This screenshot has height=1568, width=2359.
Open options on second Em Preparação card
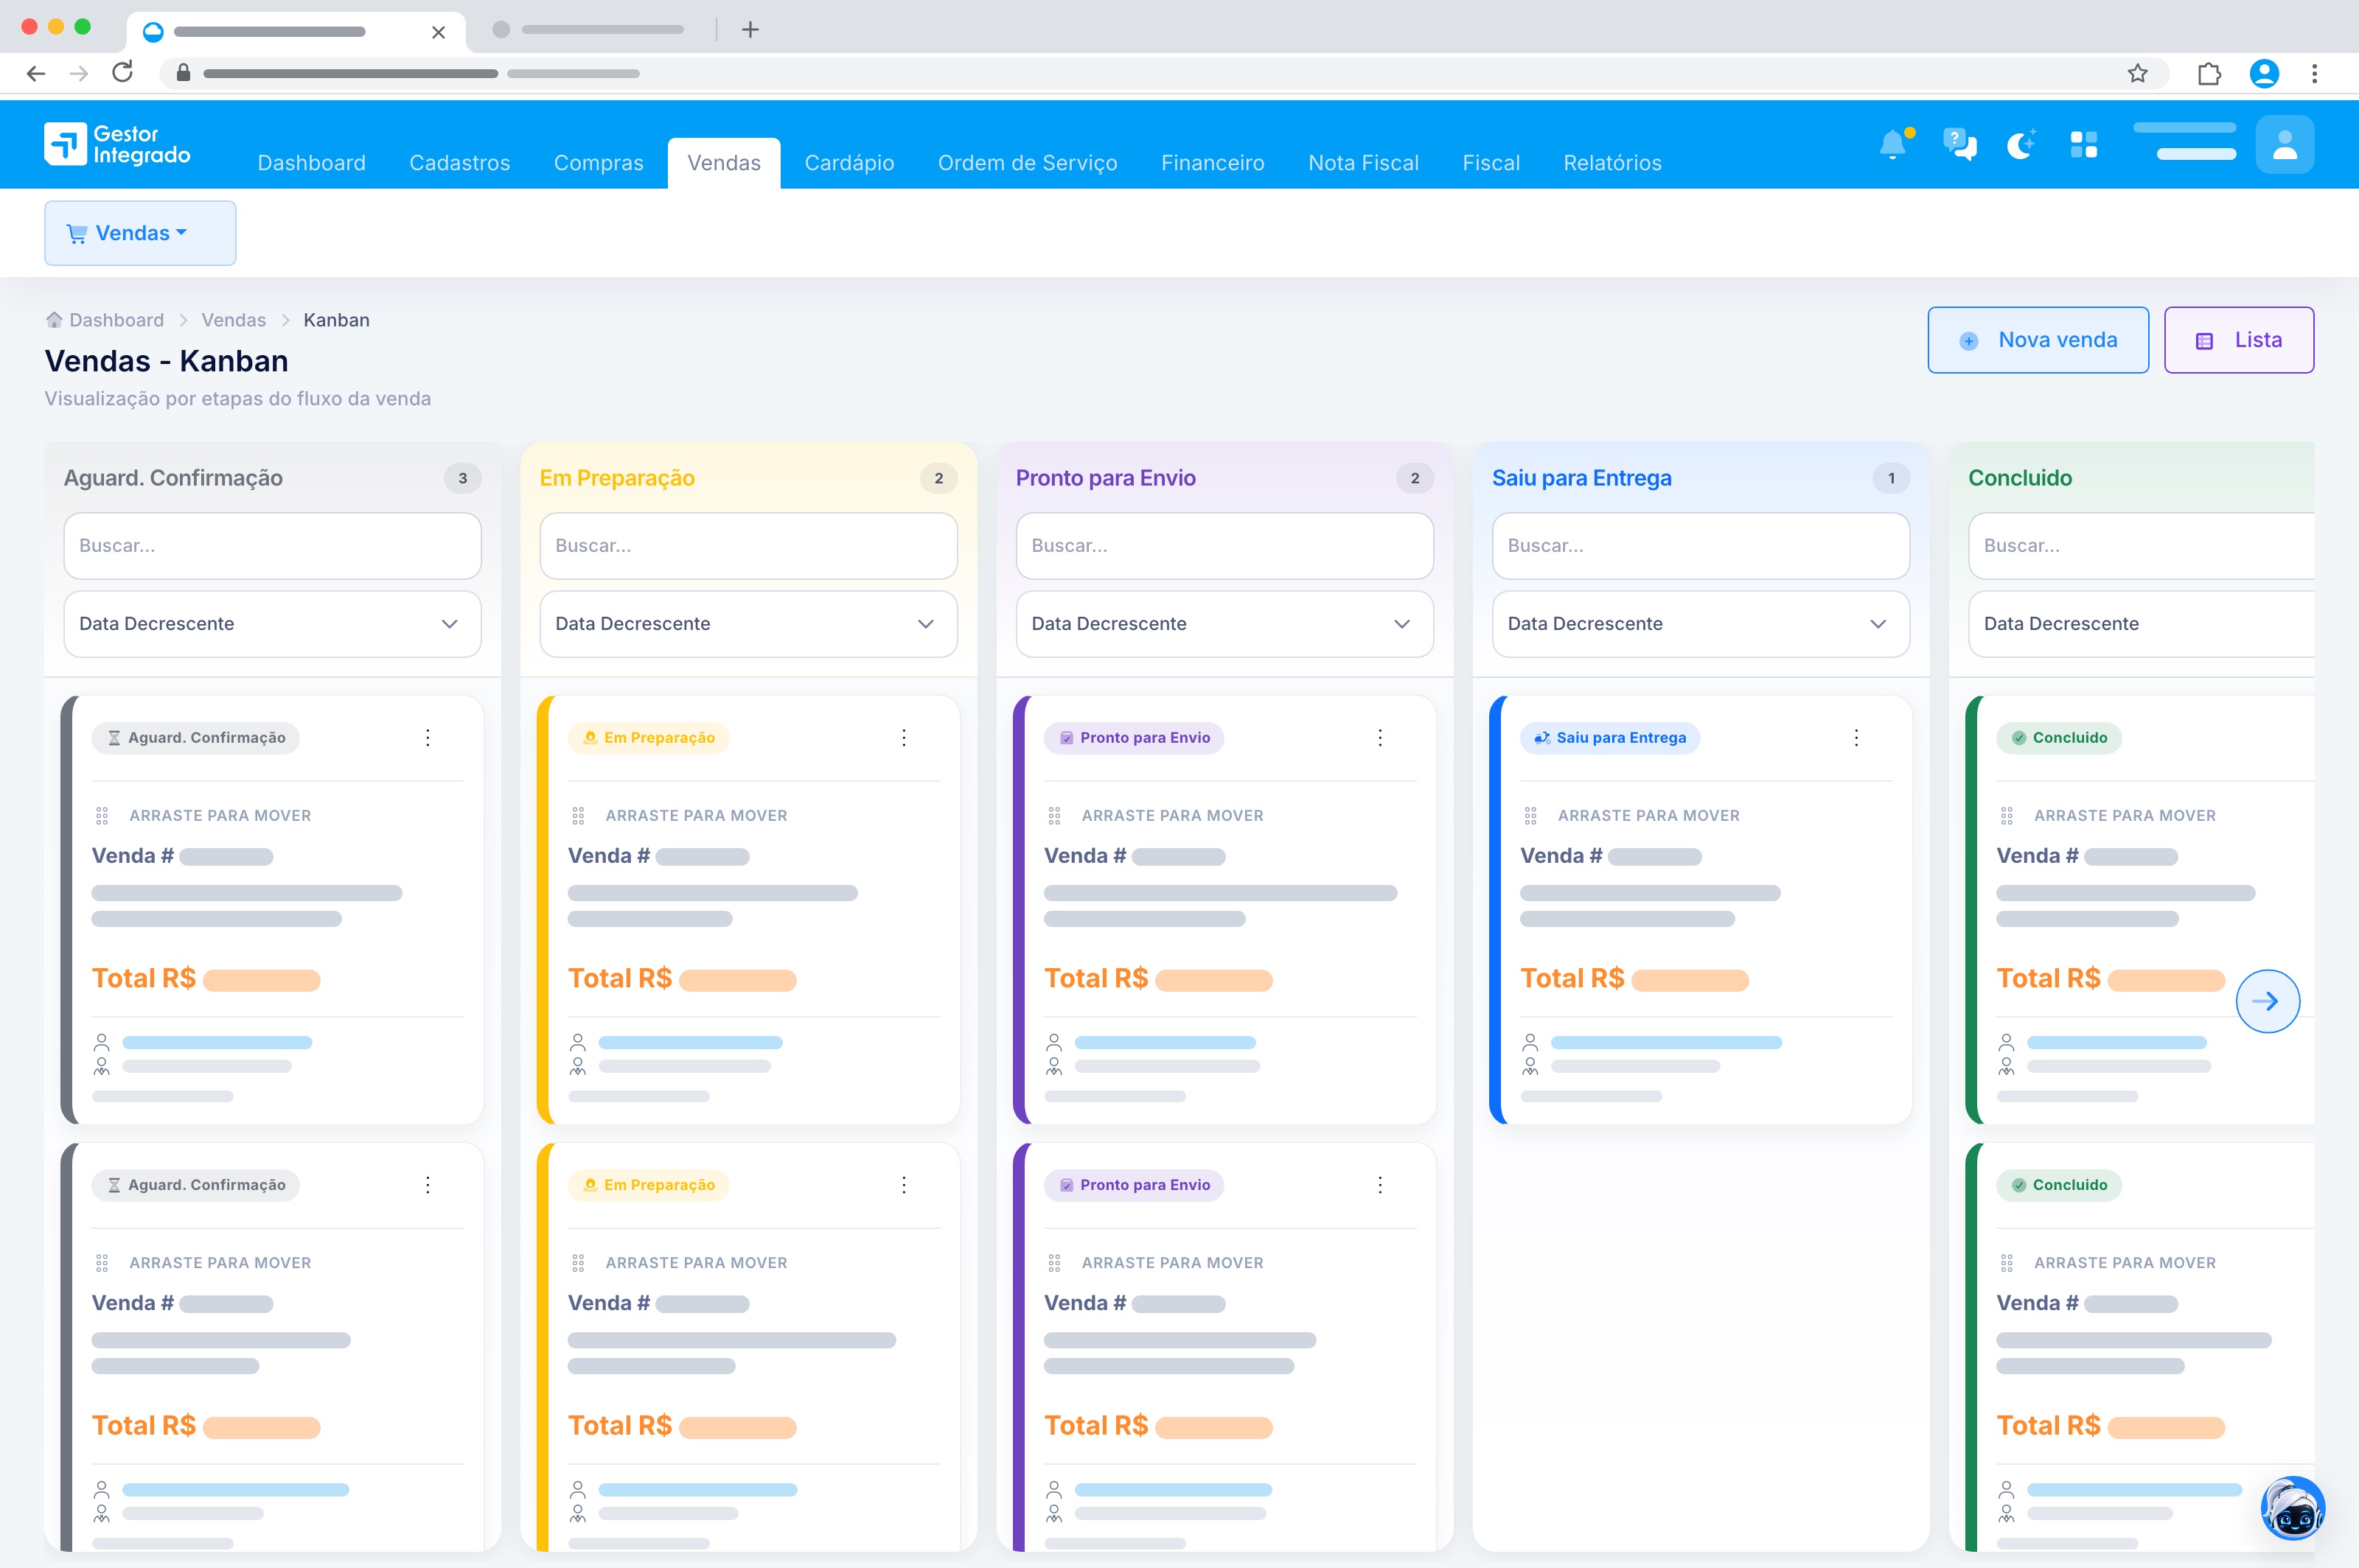click(905, 1185)
